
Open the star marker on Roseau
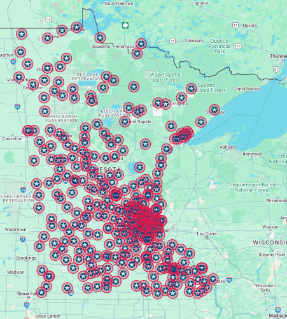[47, 38]
